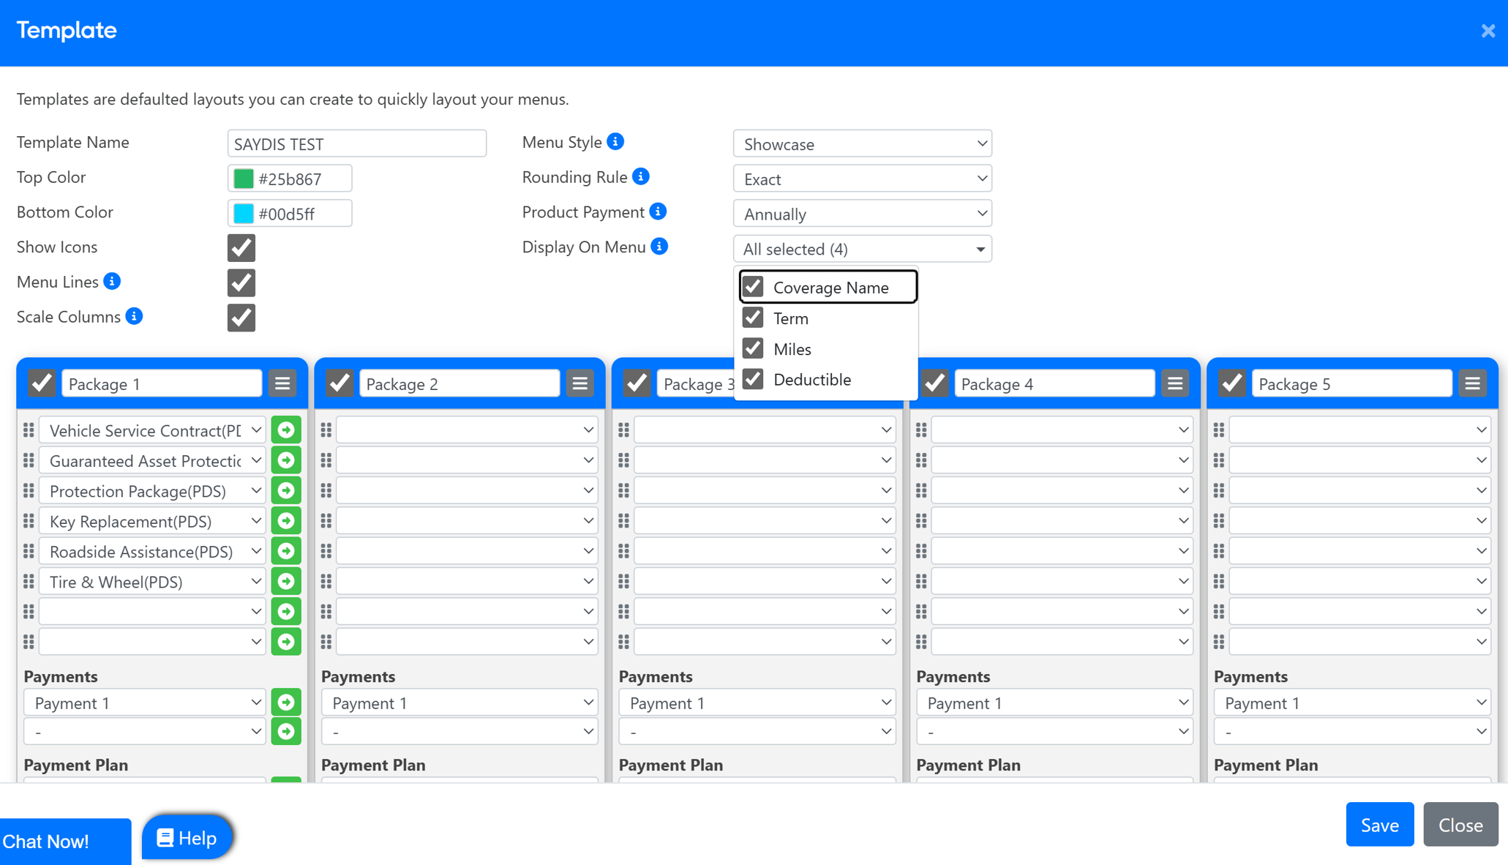The width and height of the screenshot is (1508, 865).
Task: Expand the Product Payment Annually dropdown
Action: [862, 214]
